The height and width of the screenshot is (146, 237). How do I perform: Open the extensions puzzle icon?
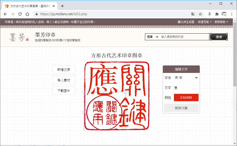point(217,14)
